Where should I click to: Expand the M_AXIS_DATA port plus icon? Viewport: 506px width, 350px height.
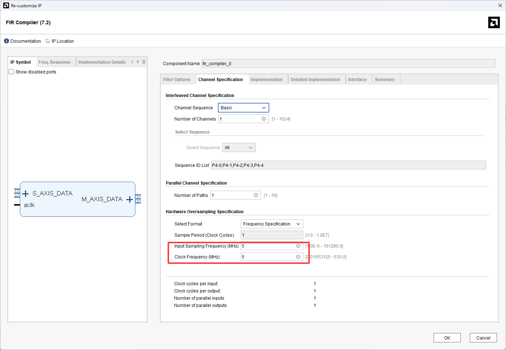tap(129, 199)
